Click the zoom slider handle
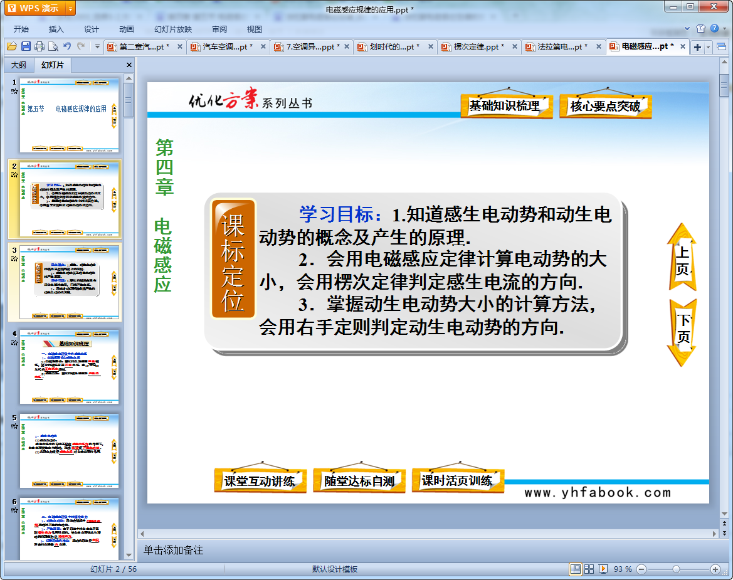 coord(676,569)
